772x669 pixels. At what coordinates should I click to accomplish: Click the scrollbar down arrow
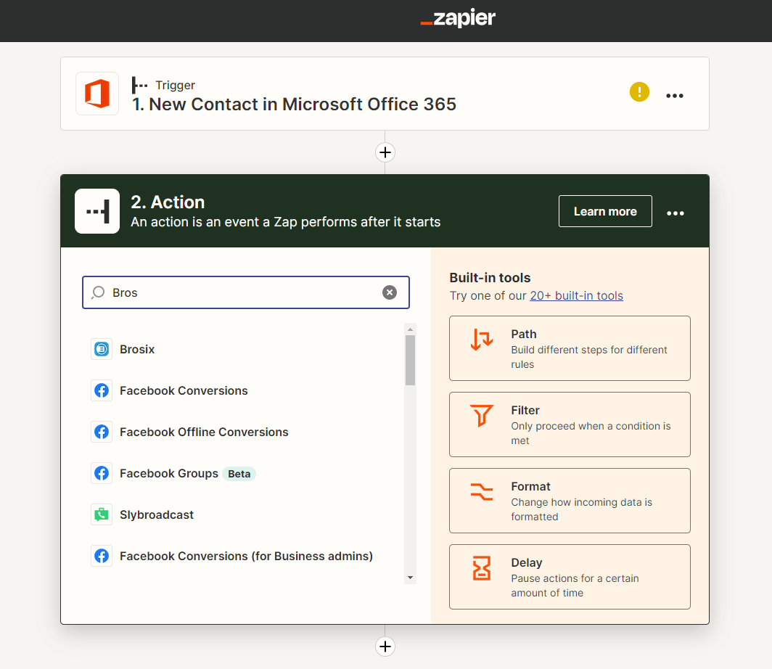point(410,578)
